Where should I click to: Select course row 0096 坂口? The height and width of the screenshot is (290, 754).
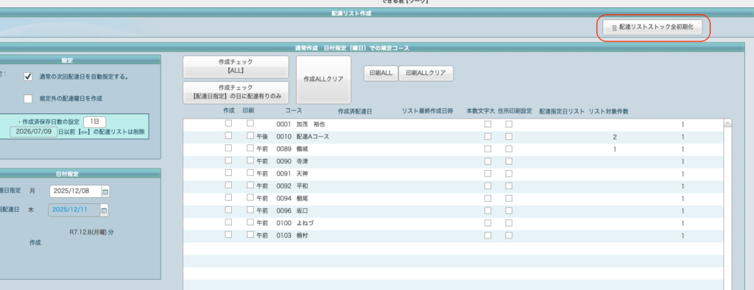(453, 211)
